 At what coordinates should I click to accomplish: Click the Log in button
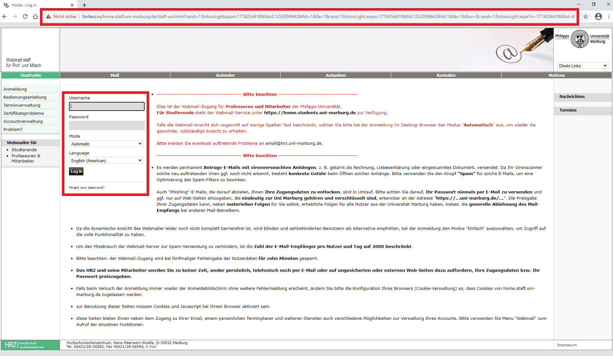coord(76,172)
